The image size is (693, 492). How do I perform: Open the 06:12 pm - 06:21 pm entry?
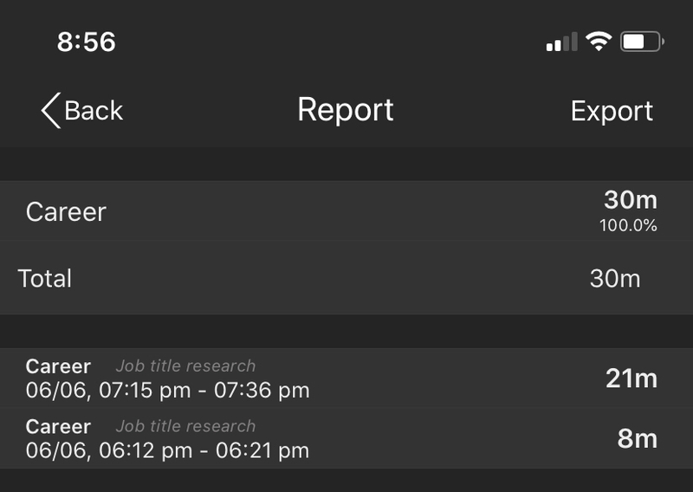(346, 438)
